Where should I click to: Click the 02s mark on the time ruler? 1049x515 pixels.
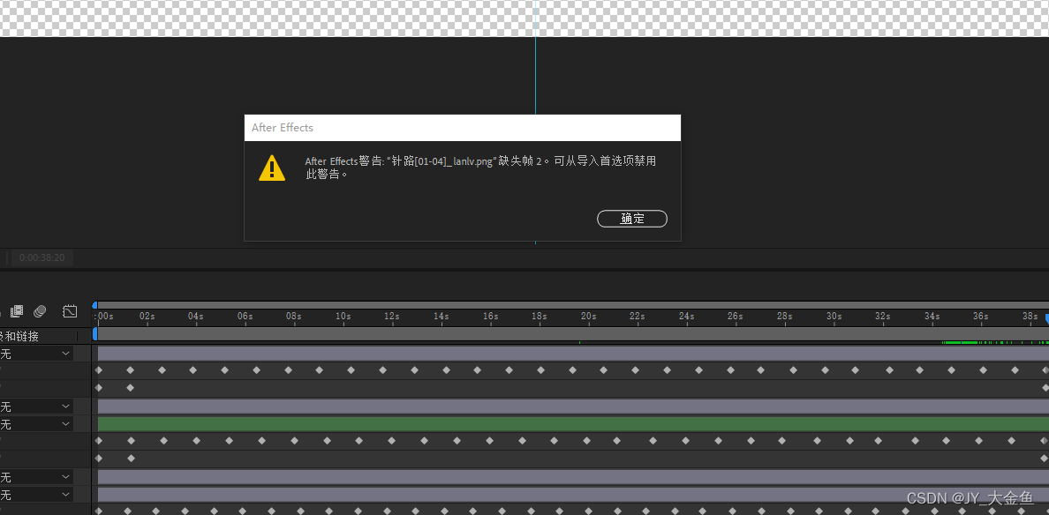click(x=147, y=316)
